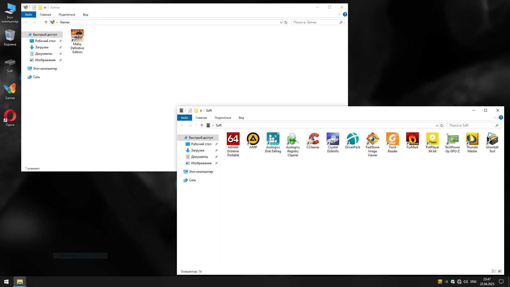510x287 pixels.
Task: Open help in the Soft window
Action: (501, 117)
